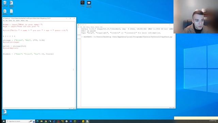The height and width of the screenshot is (123, 218).
Task: Click the last '>>>' prompt in the Shell
Action: (79, 39)
